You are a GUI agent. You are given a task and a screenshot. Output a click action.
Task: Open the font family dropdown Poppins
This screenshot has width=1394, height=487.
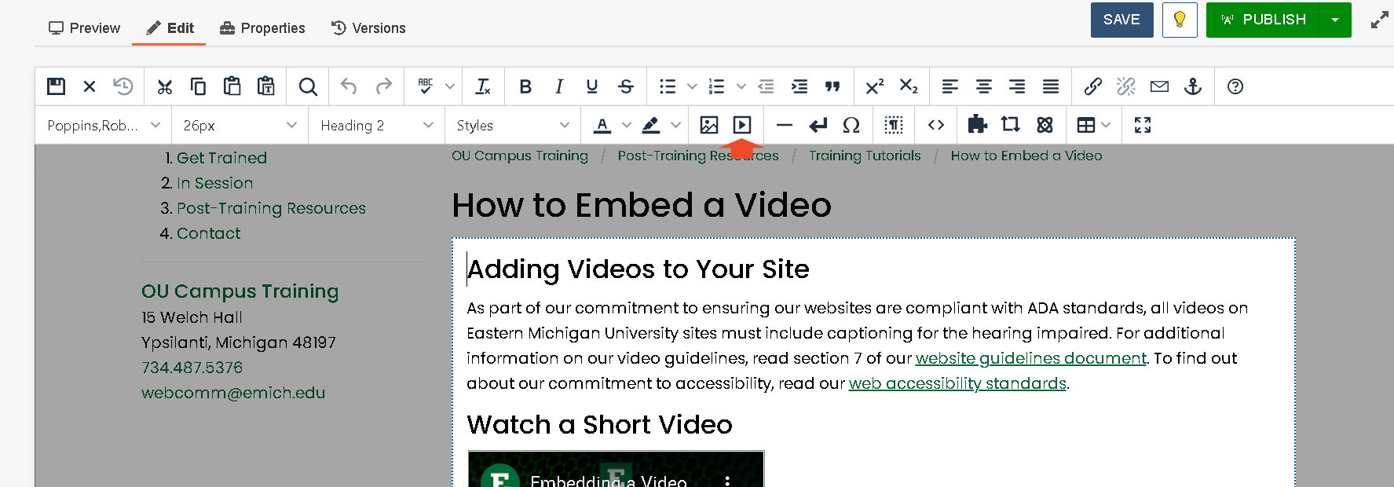pyautogui.click(x=104, y=125)
